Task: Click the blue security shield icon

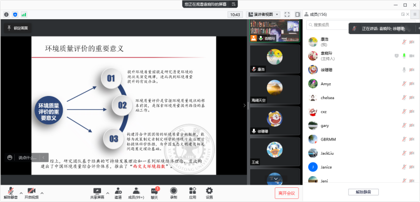Action: coord(15,14)
